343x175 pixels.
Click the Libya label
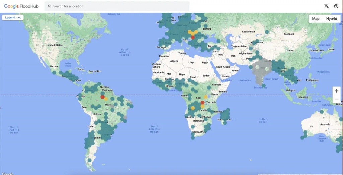pos(191,62)
